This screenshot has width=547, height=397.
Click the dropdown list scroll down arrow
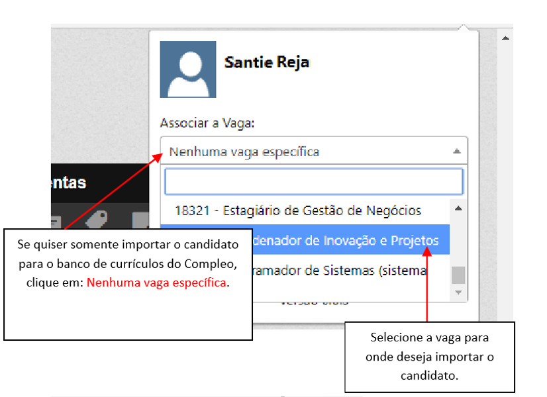pos(458,292)
